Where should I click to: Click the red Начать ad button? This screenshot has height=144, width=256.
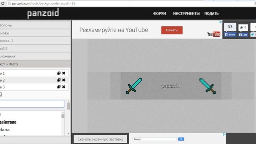[172, 30]
